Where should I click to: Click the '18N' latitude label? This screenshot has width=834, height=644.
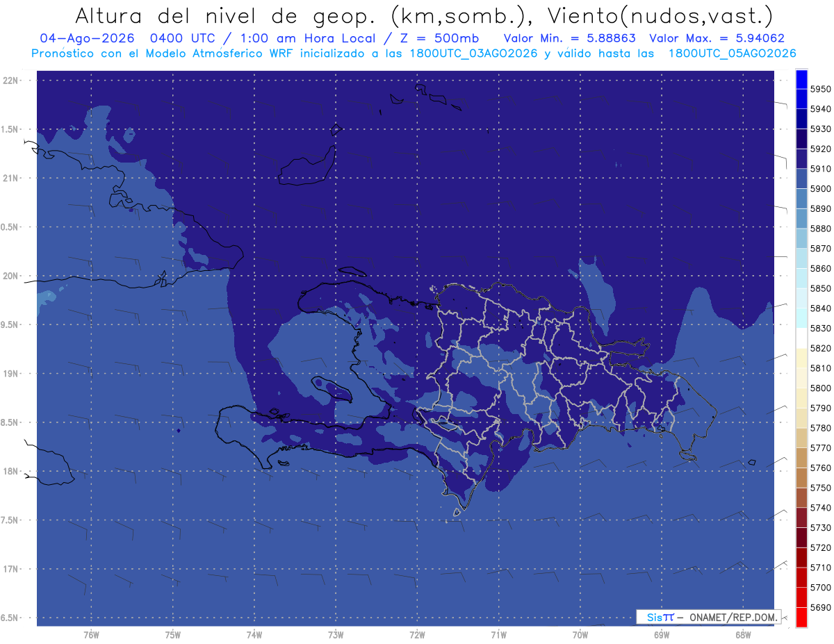point(11,471)
